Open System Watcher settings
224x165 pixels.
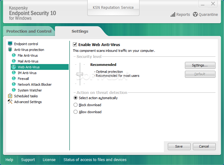click(x=30, y=90)
